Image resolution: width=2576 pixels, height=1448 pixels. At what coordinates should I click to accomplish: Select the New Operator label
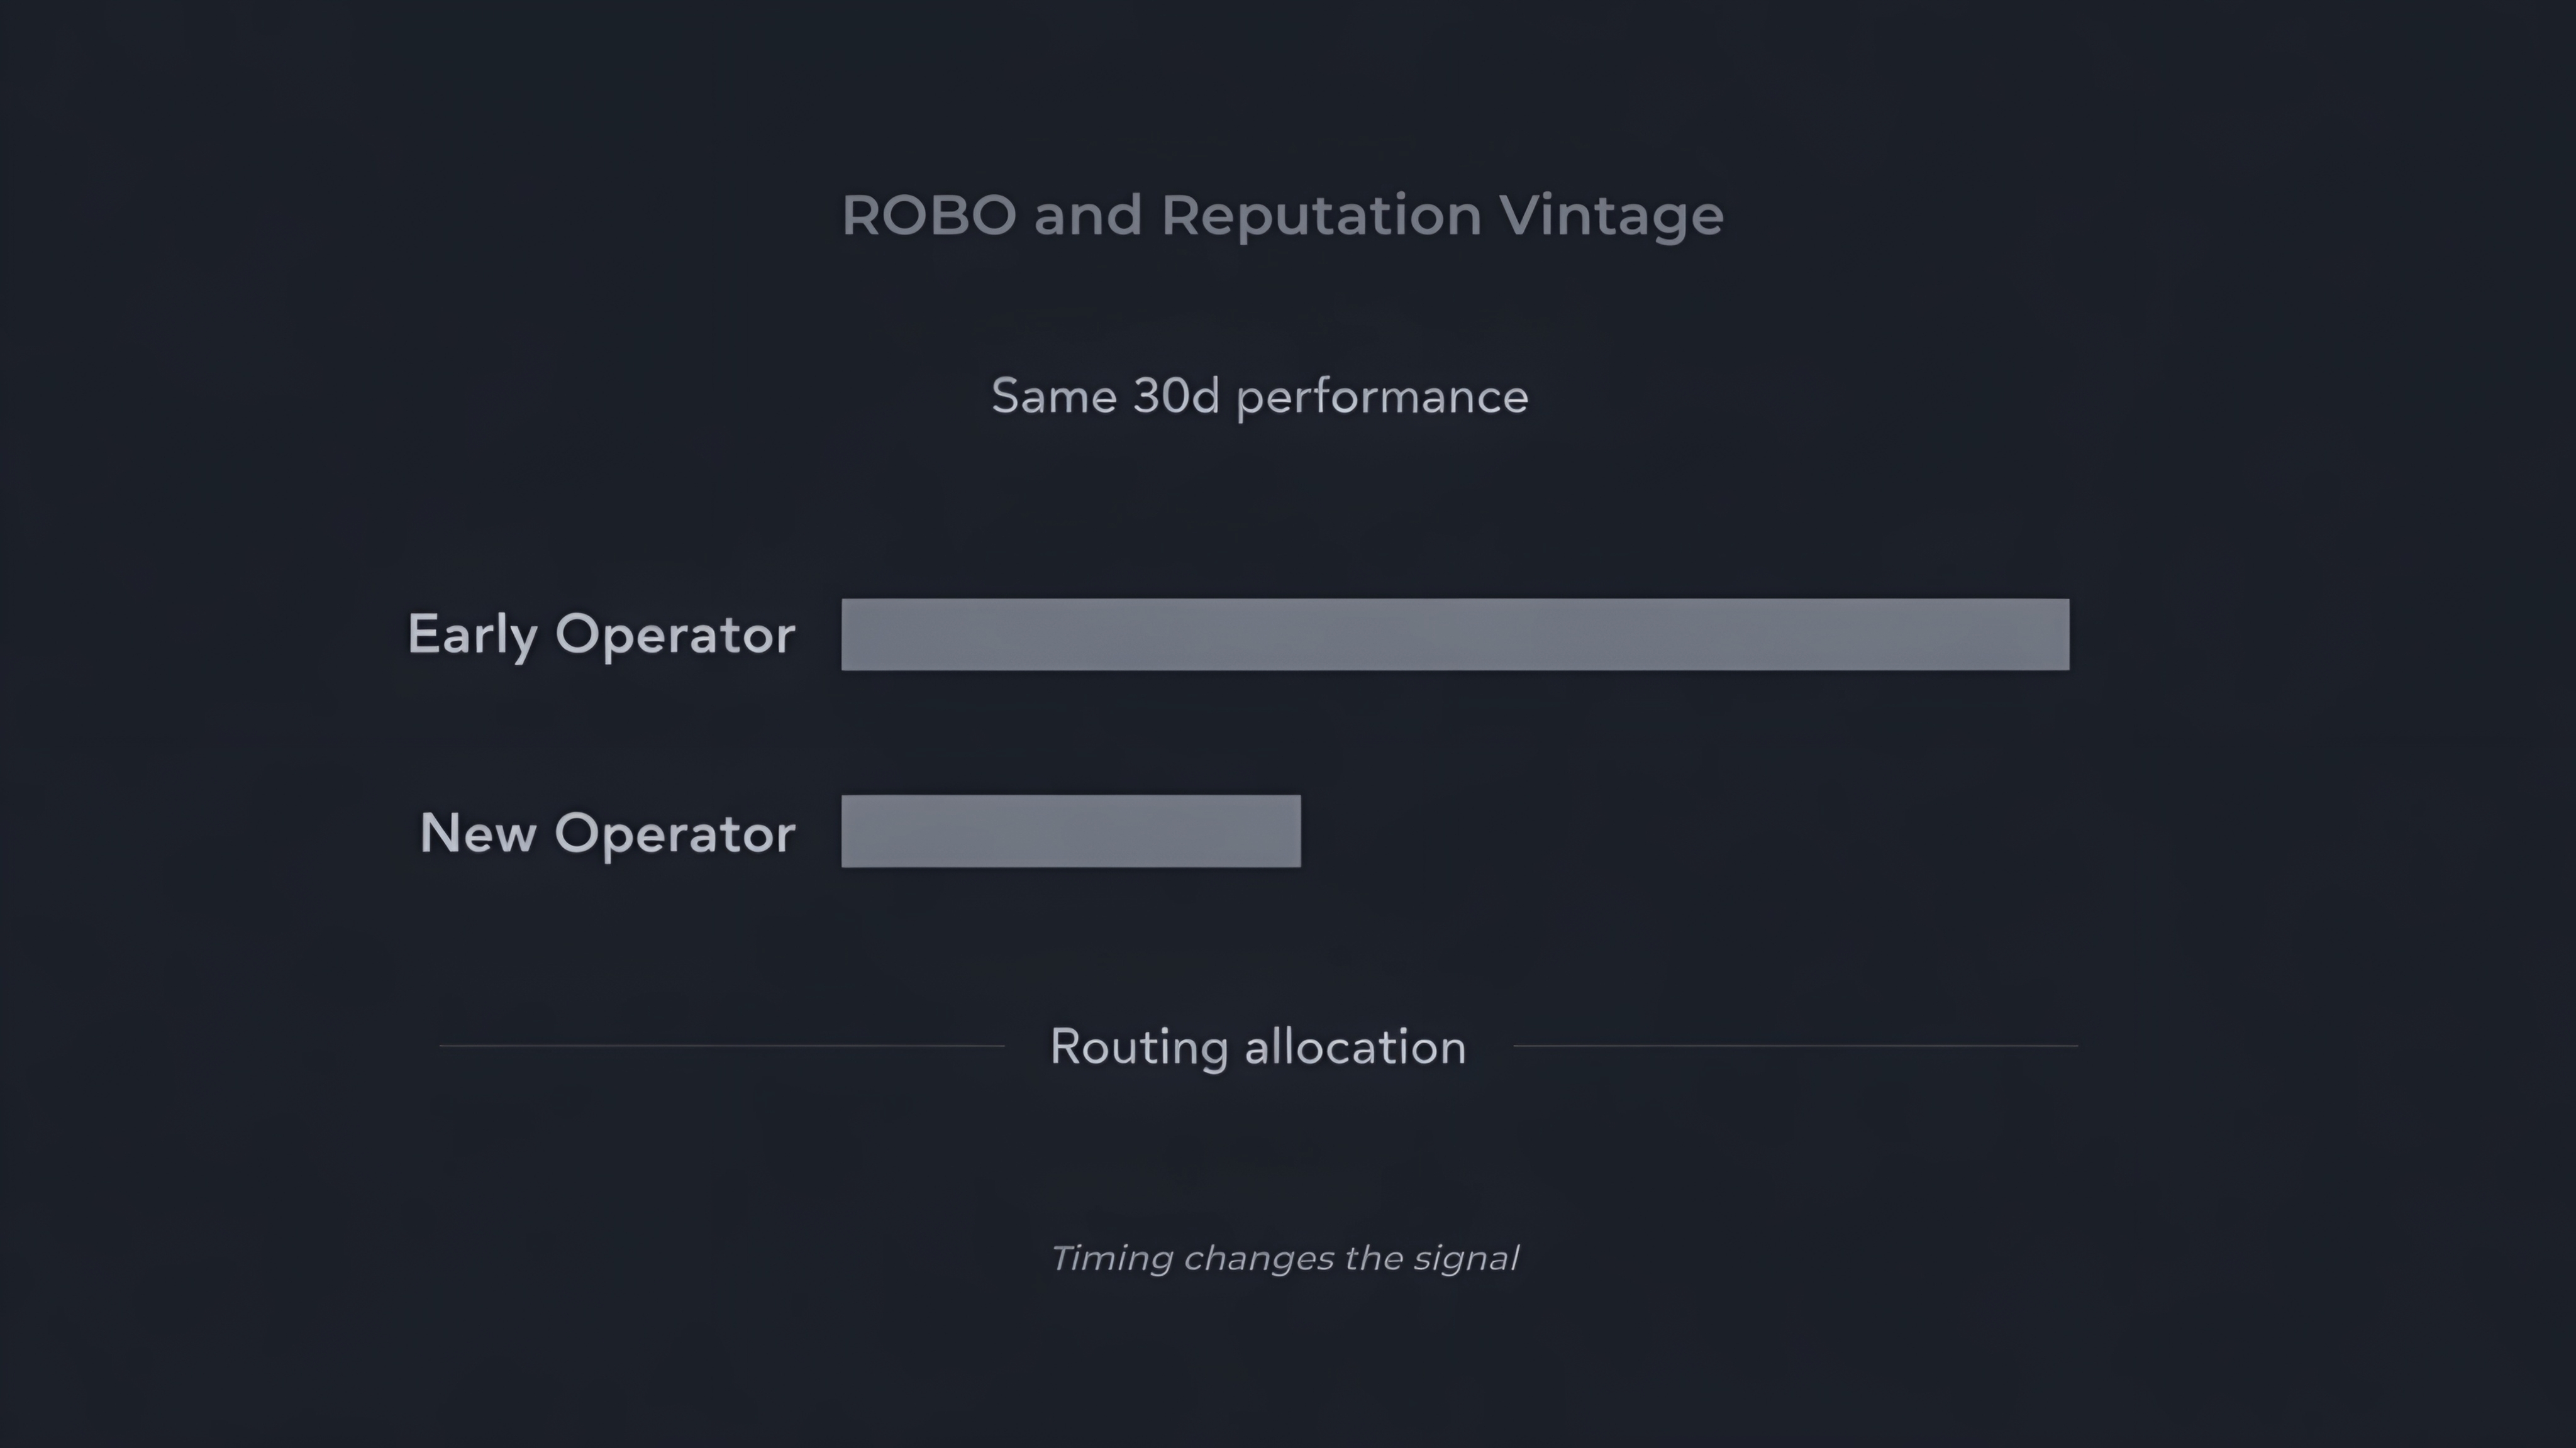(607, 833)
